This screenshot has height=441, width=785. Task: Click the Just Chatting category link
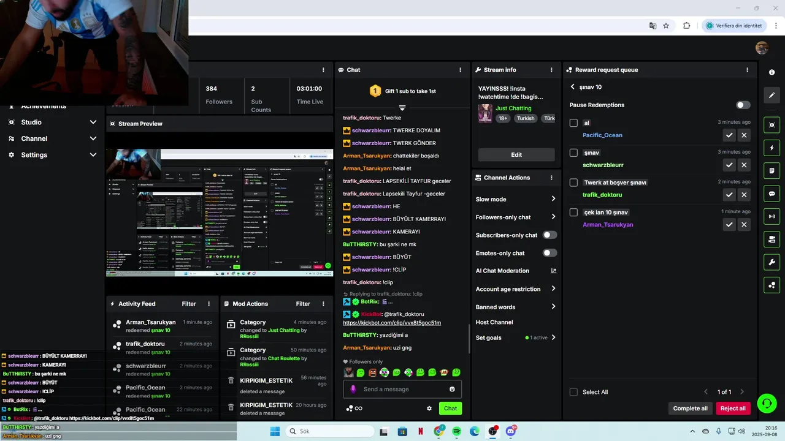tap(513, 108)
